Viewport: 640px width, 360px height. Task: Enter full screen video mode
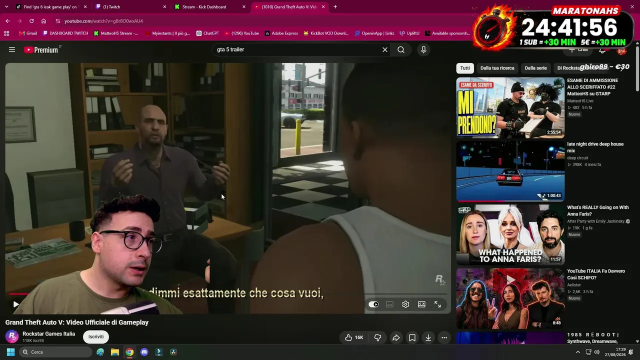point(437,304)
